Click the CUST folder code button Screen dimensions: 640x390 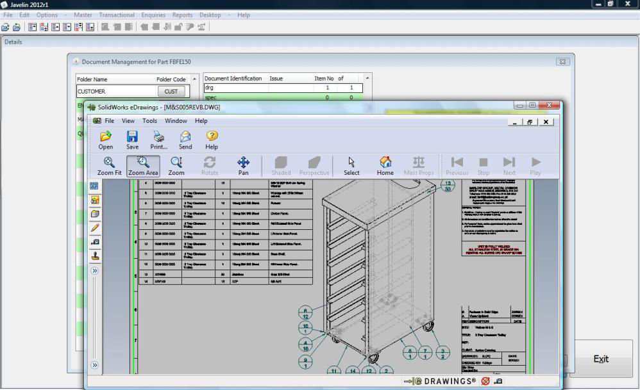(x=171, y=92)
